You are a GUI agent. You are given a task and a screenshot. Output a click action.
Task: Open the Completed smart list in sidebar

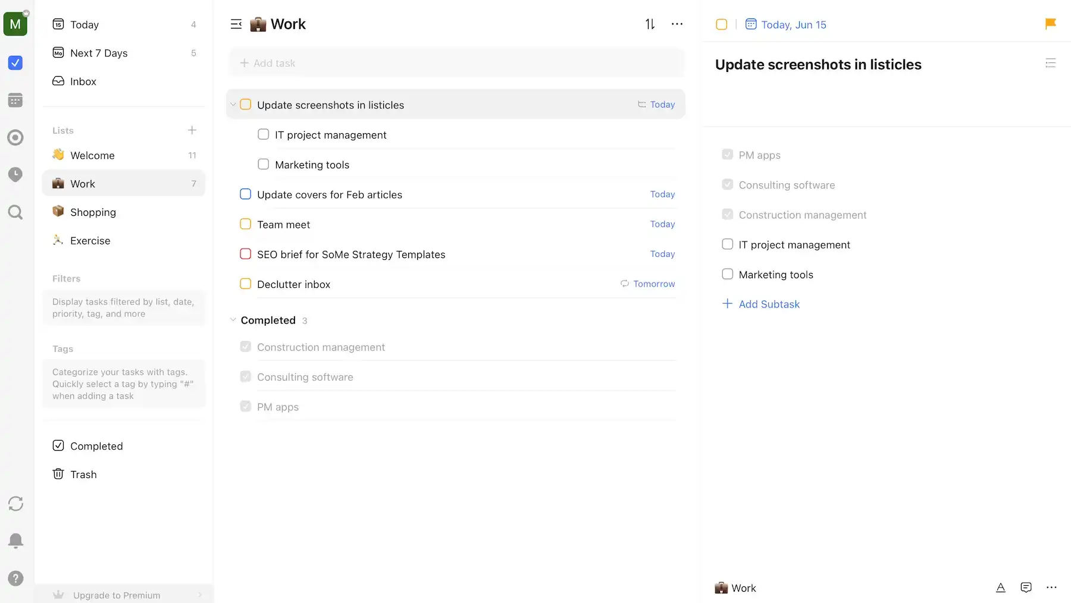(x=124, y=446)
